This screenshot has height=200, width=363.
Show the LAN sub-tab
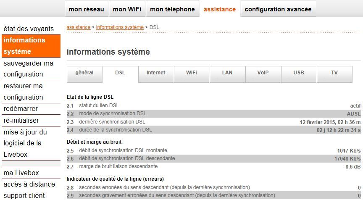point(227,73)
